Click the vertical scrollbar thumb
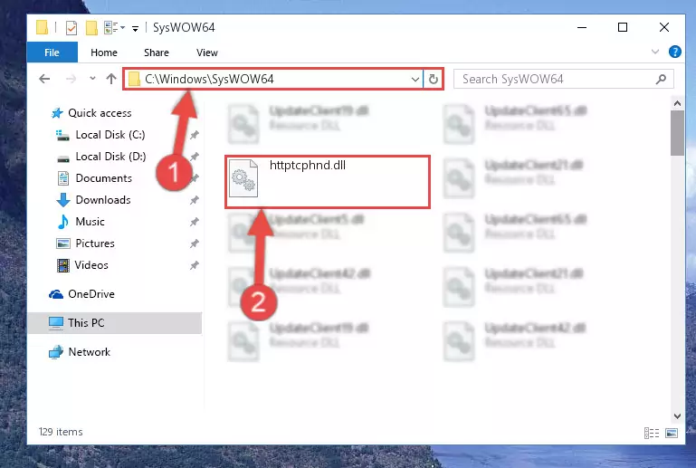This screenshot has width=696, height=468. [677, 133]
